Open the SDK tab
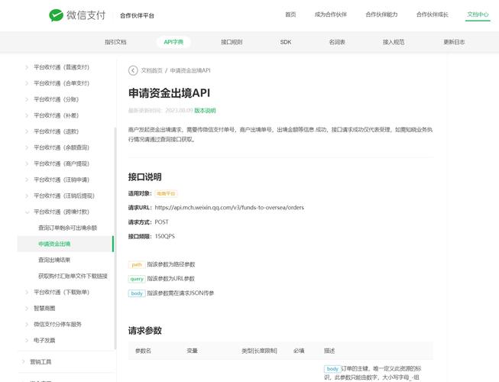 pyautogui.click(x=285, y=42)
